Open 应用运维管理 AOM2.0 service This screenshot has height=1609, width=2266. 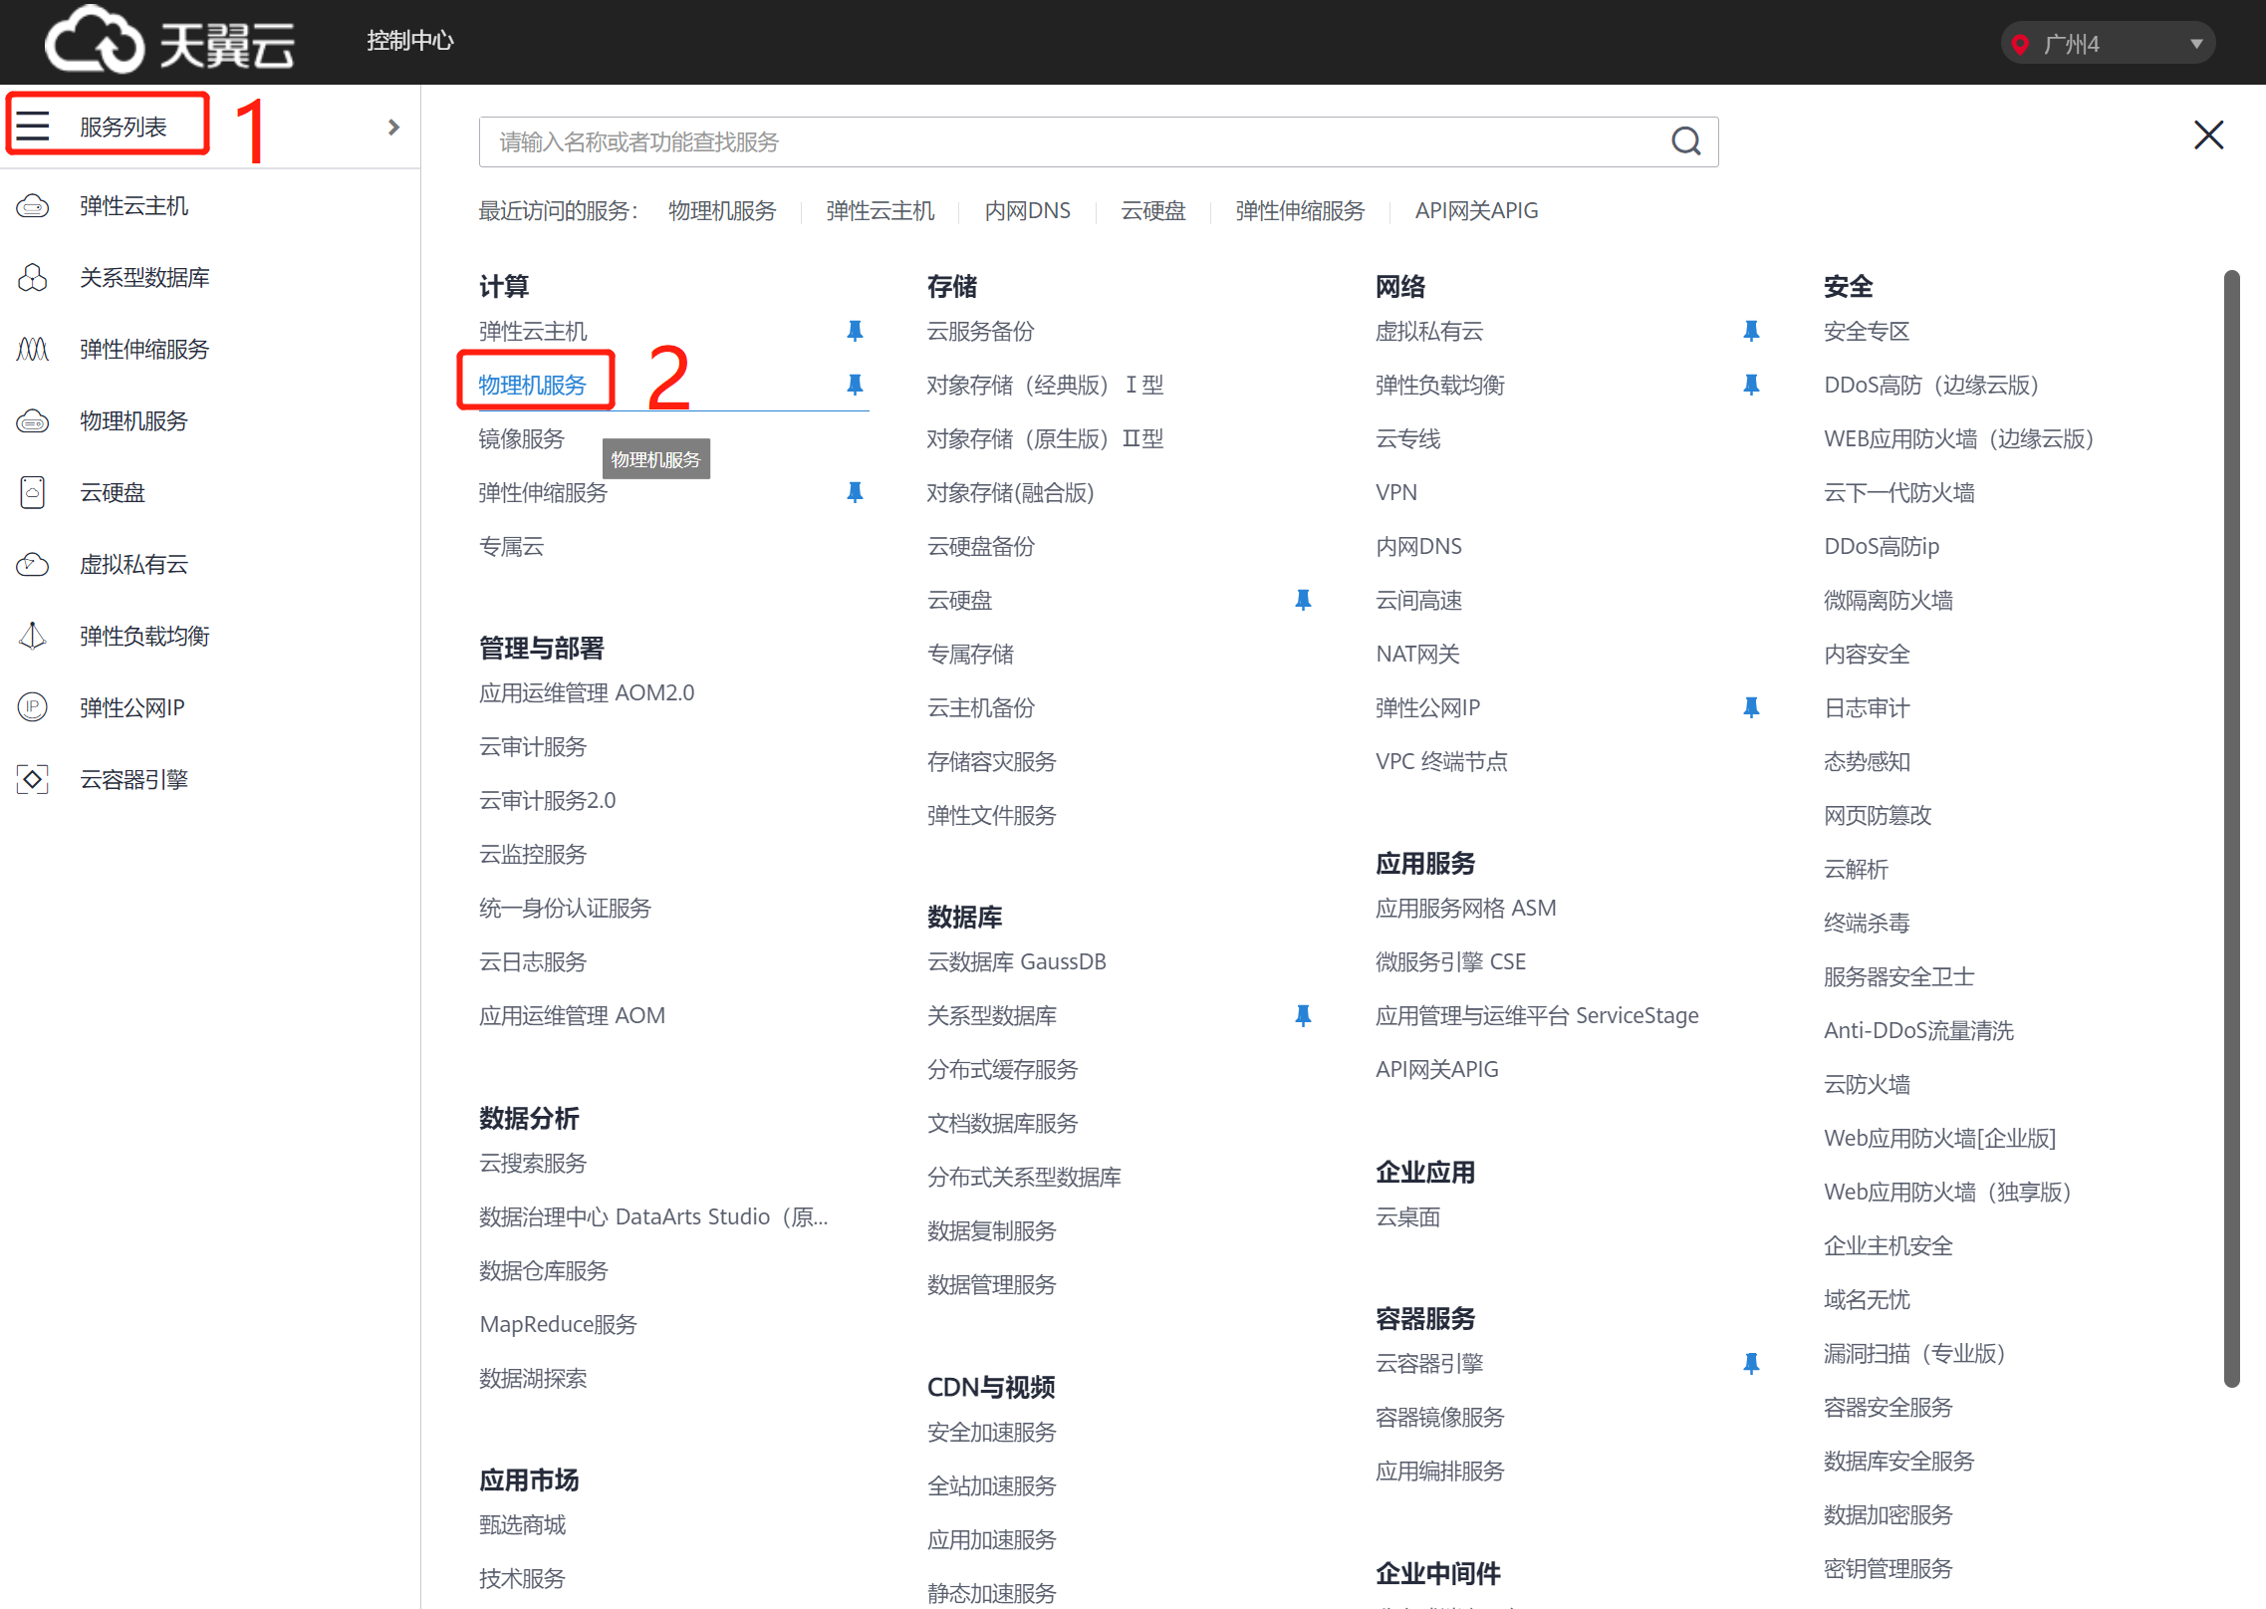coord(587,692)
